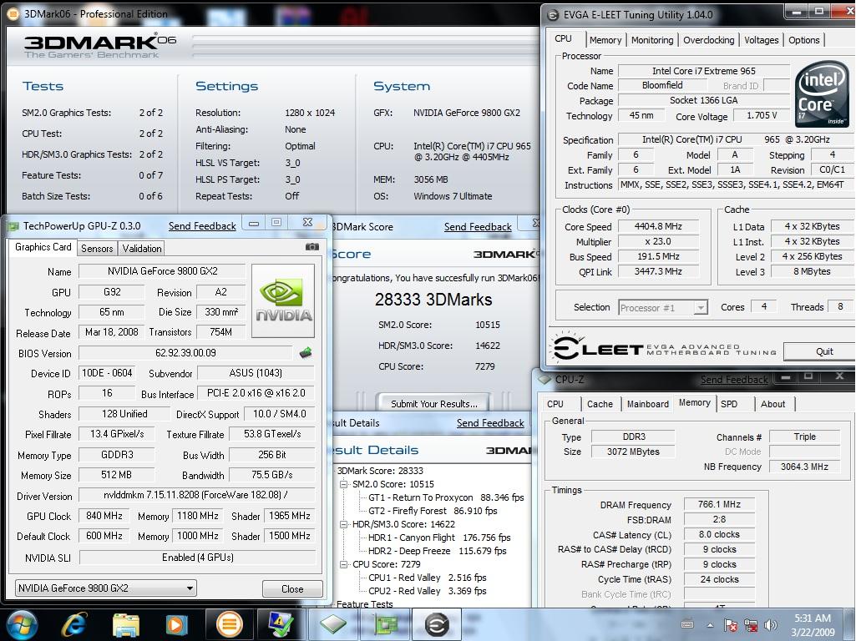
Task: Click the Driver Version field in GPU-Z
Action: 197,495
